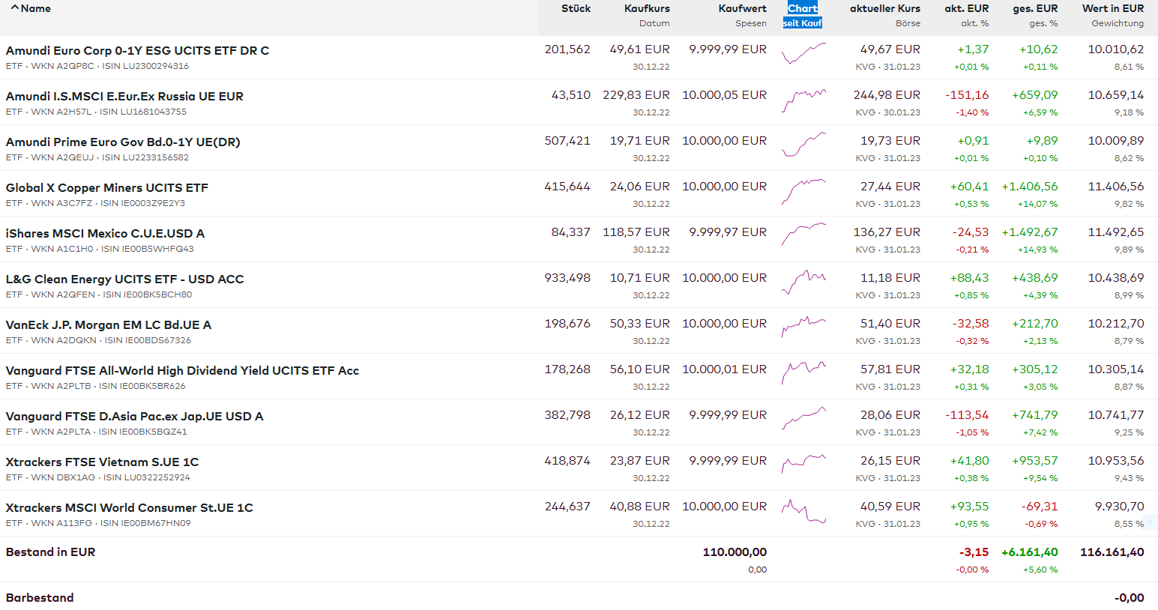Click the aktueller Kurs column header
The height and width of the screenshot is (610, 1158).
(x=884, y=8)
